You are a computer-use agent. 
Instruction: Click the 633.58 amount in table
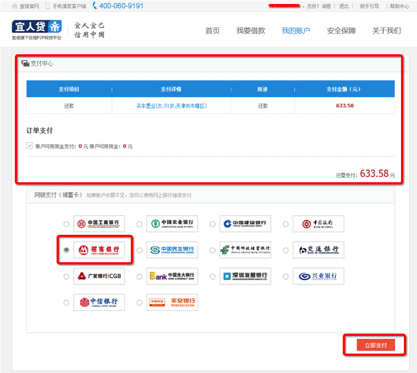344,106
